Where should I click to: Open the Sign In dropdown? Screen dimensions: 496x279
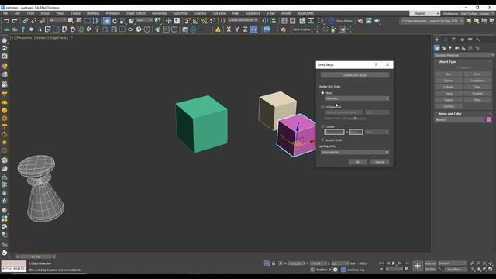425,14
